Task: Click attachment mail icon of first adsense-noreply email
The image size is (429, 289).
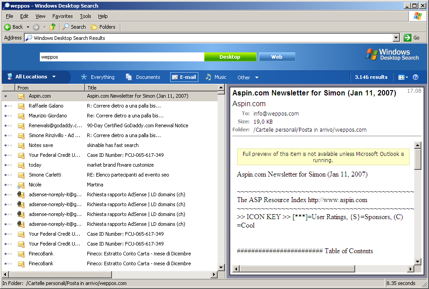Action: coord(21,194)
